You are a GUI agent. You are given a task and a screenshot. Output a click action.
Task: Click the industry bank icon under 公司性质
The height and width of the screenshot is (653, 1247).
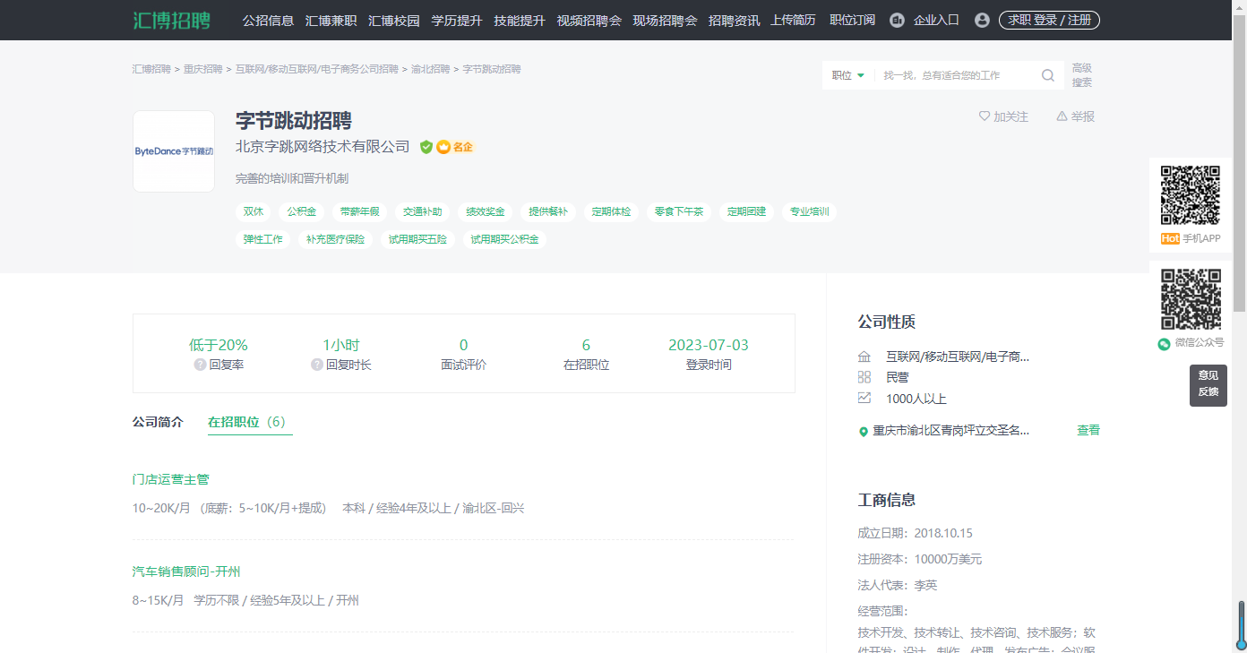coord(864,357)
